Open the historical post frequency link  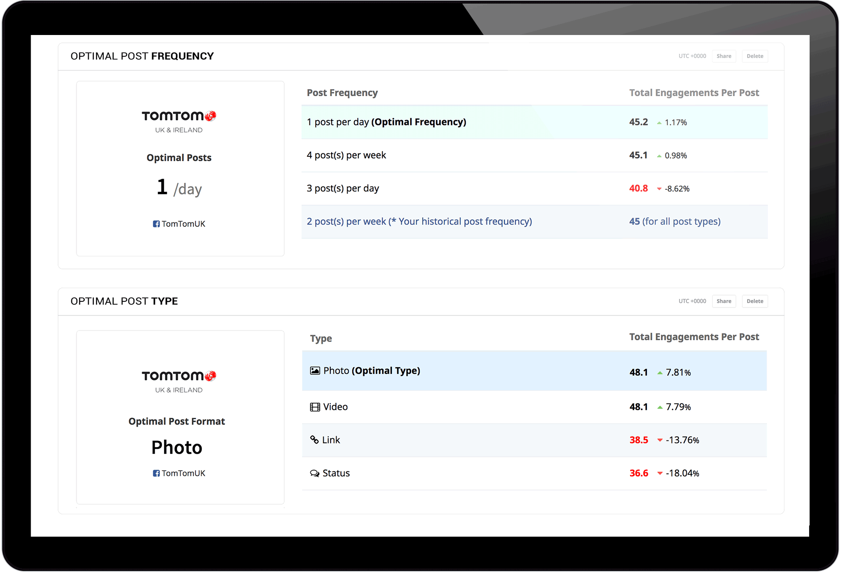click(x=419, y=222)
